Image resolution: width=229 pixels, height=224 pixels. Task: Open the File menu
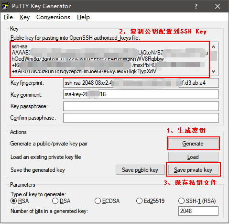[8, 17]
